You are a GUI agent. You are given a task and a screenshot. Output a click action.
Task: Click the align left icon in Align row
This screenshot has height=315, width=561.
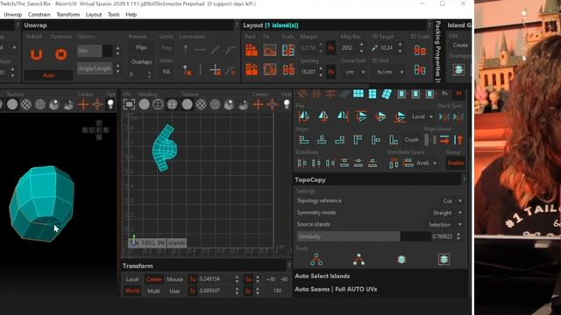(x=304, y=140)
